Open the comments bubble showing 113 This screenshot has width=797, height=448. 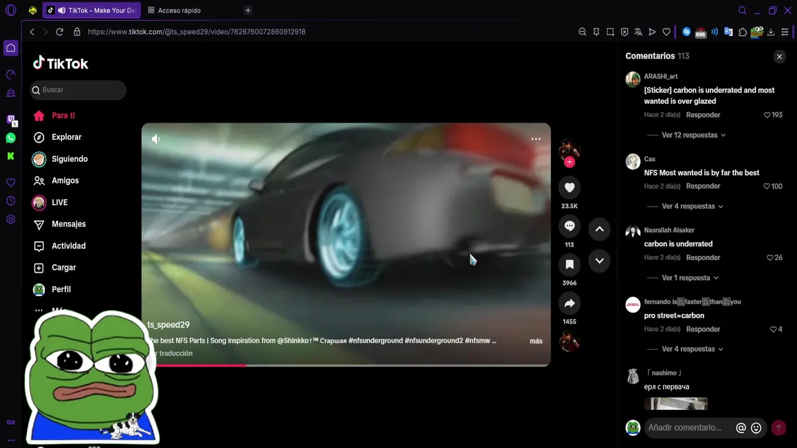569,226
